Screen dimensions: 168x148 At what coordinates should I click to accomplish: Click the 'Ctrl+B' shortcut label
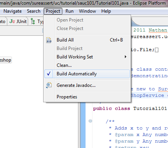[x=116, y=40]
